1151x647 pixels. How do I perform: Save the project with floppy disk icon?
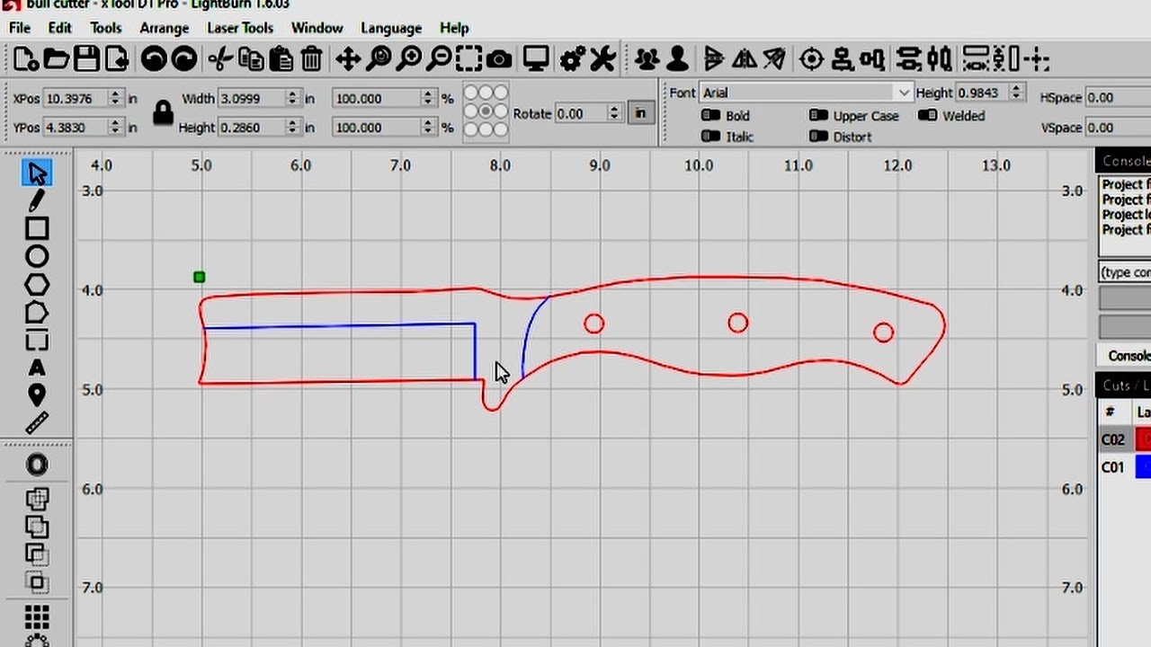click(86, 59)
